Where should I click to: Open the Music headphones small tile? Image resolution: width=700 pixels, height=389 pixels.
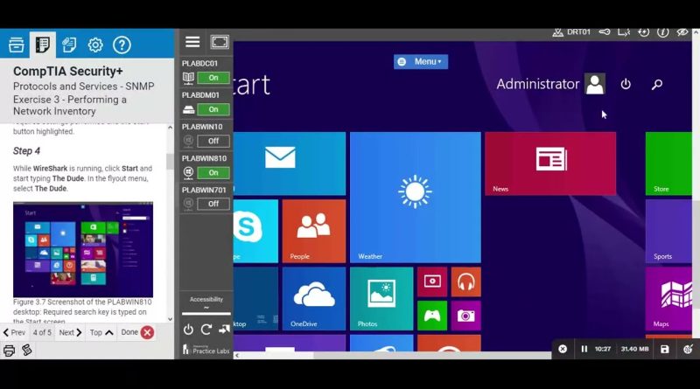click(x=465, y=282)
